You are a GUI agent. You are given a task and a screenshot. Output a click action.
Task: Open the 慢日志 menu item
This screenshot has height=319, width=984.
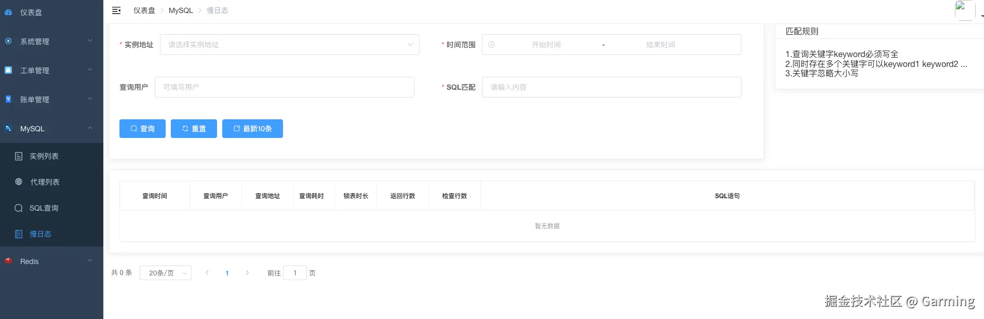pyautogui.click(x=51, y=234)
